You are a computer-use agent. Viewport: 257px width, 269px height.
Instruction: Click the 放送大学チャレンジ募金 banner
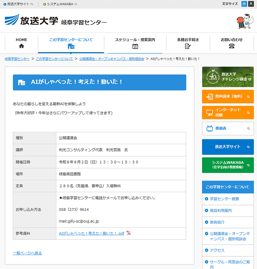tap(228, 77)
